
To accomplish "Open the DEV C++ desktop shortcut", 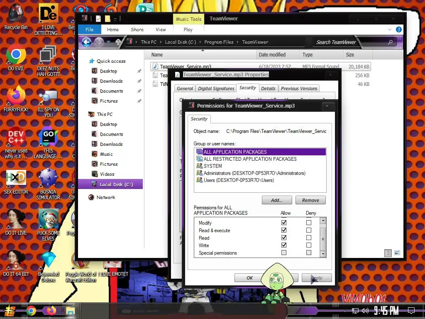I will pyautogui.click(x=16, y=143).
